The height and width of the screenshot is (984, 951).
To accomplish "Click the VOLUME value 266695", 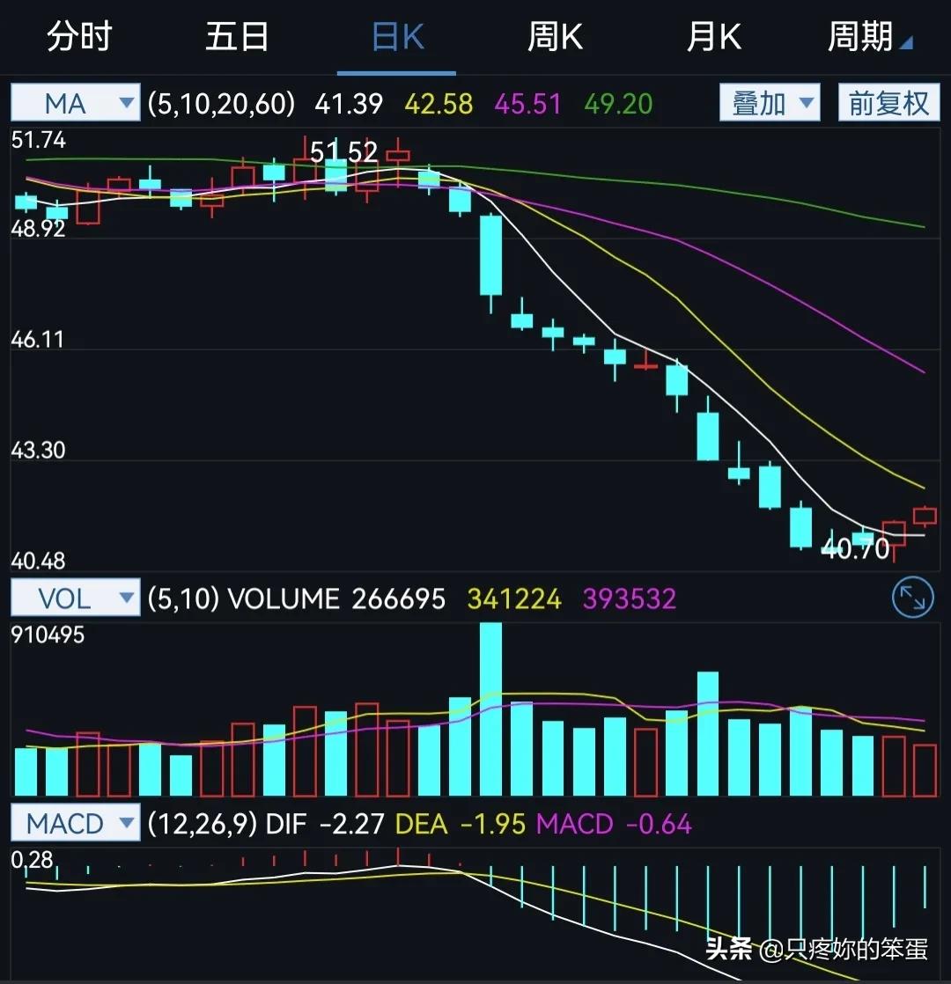I will pos(399,598).
